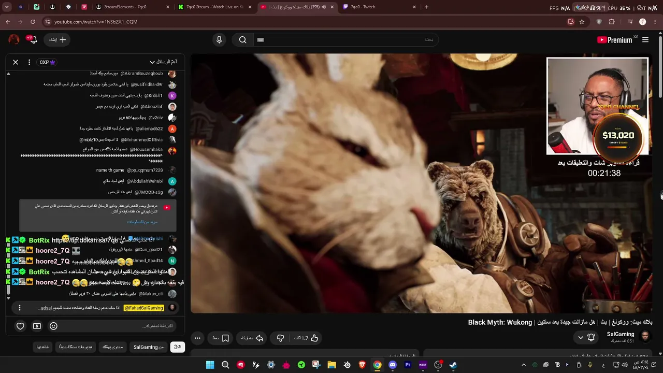Open the 'مزيد من المعلومات' link in chat
663x373 pixels.
tap(142, 222)
